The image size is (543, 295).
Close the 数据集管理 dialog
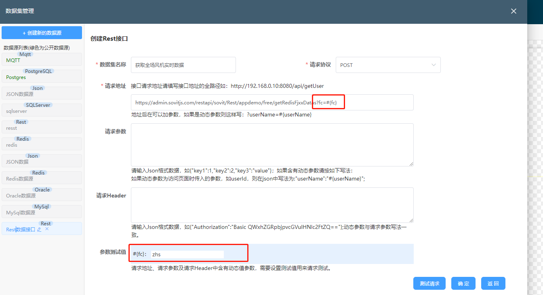click(x=514, y=11)
